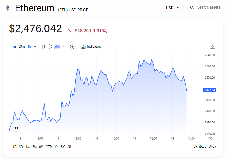Click the Ethereum logo icon
This screenshot has height=159, width=228.
7,8
